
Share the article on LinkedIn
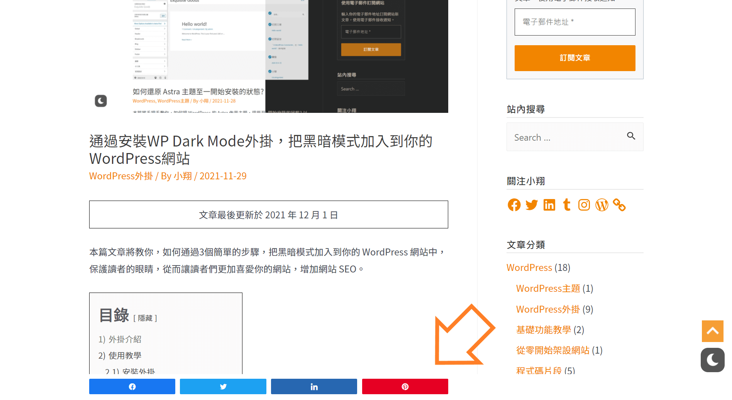[x=314, y=386]
